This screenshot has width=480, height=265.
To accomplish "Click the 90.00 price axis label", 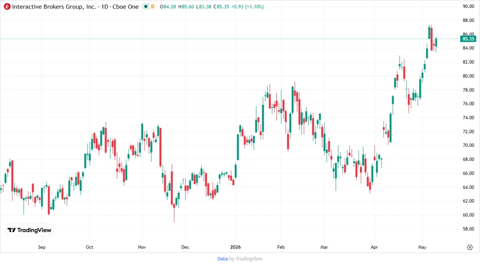I will point(468,6).
